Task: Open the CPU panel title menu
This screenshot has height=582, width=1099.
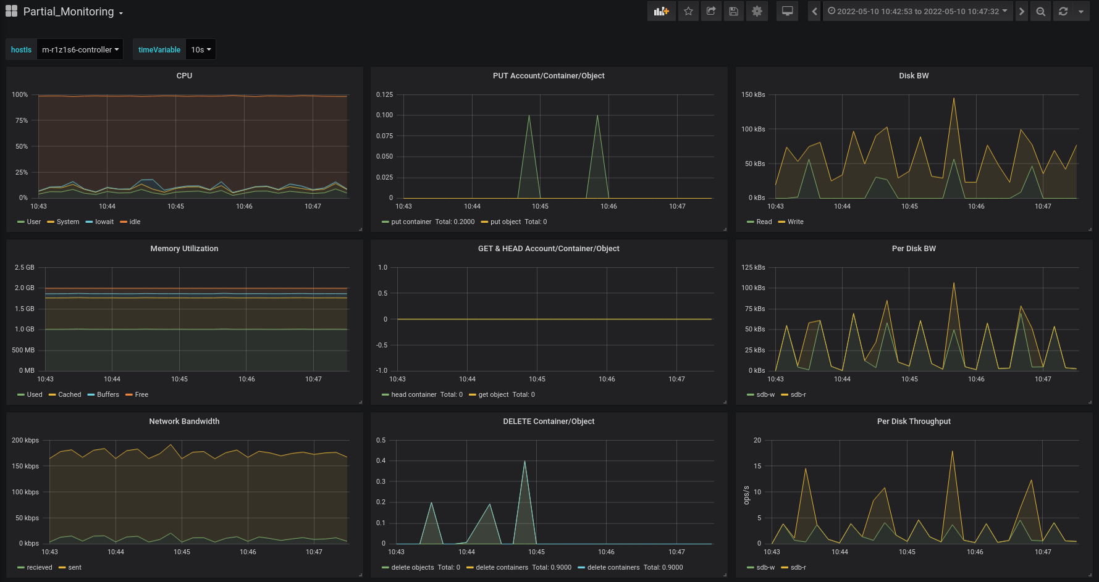Action: [184, 75]
